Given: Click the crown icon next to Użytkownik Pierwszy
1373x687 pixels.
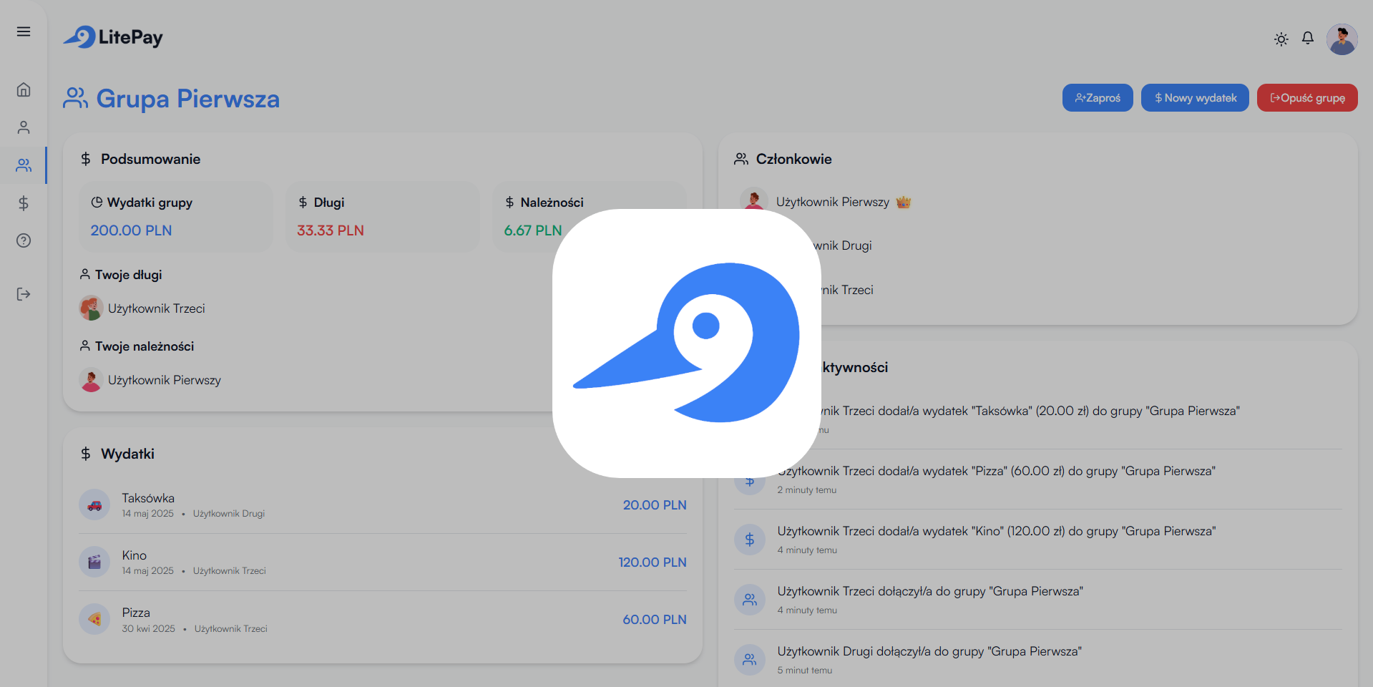Looking at the screenshot, I should (904, 202).
